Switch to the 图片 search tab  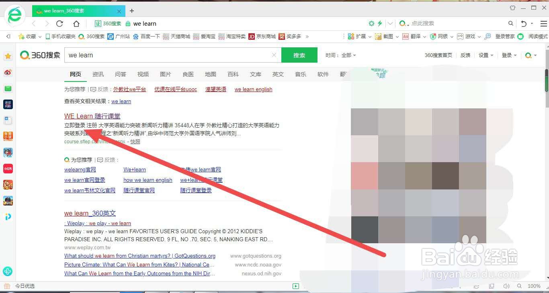click(166, 74)
